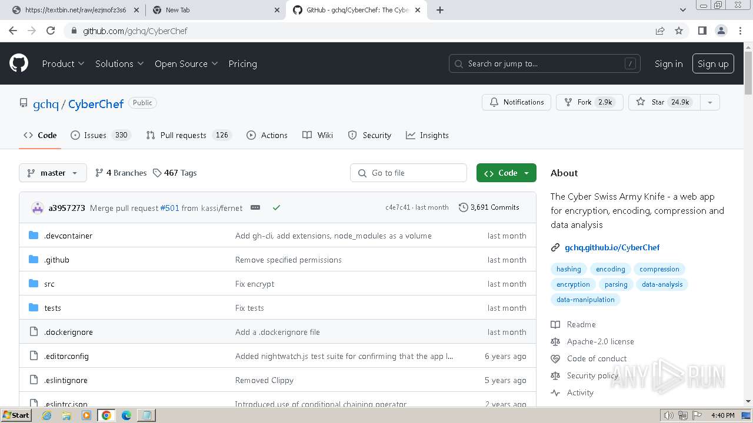Switch to the Security tab

pos(369,135)
